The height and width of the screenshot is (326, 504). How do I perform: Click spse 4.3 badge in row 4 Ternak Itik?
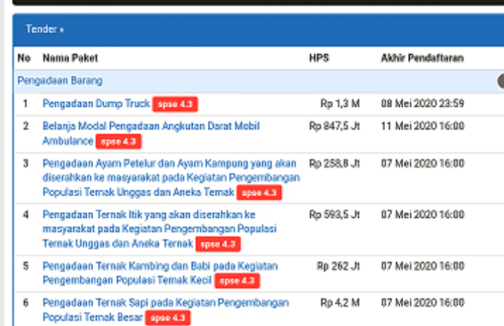[218, 244]
